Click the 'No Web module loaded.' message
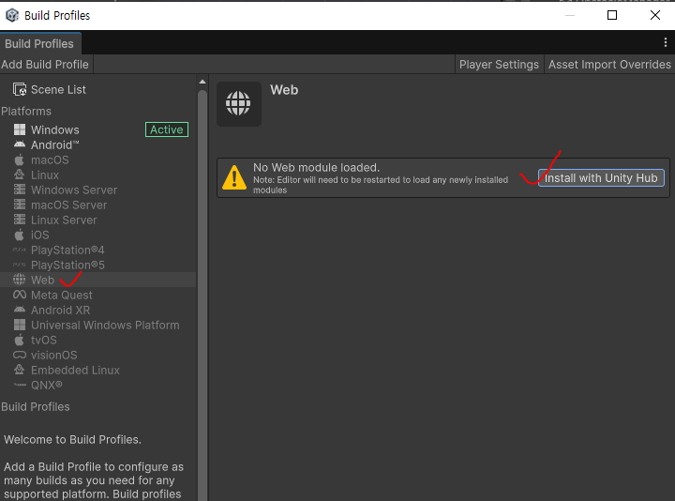Screen dimensions: 675x501 (317, 168)
